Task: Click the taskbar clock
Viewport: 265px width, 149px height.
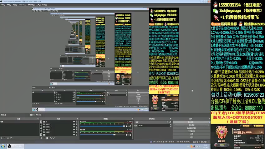Action: pos(205,146)
